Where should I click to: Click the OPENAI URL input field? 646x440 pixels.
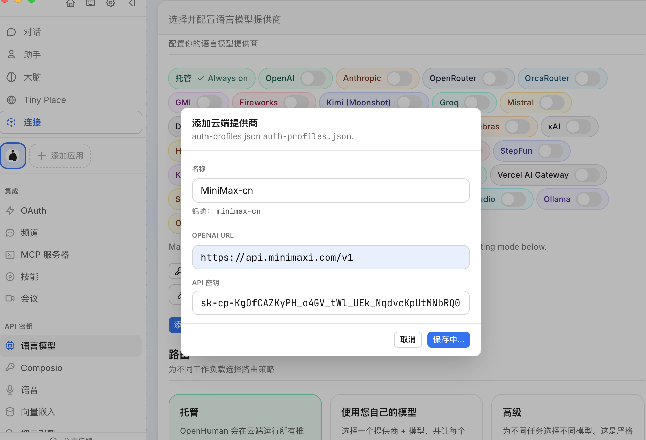pos(331,257)
